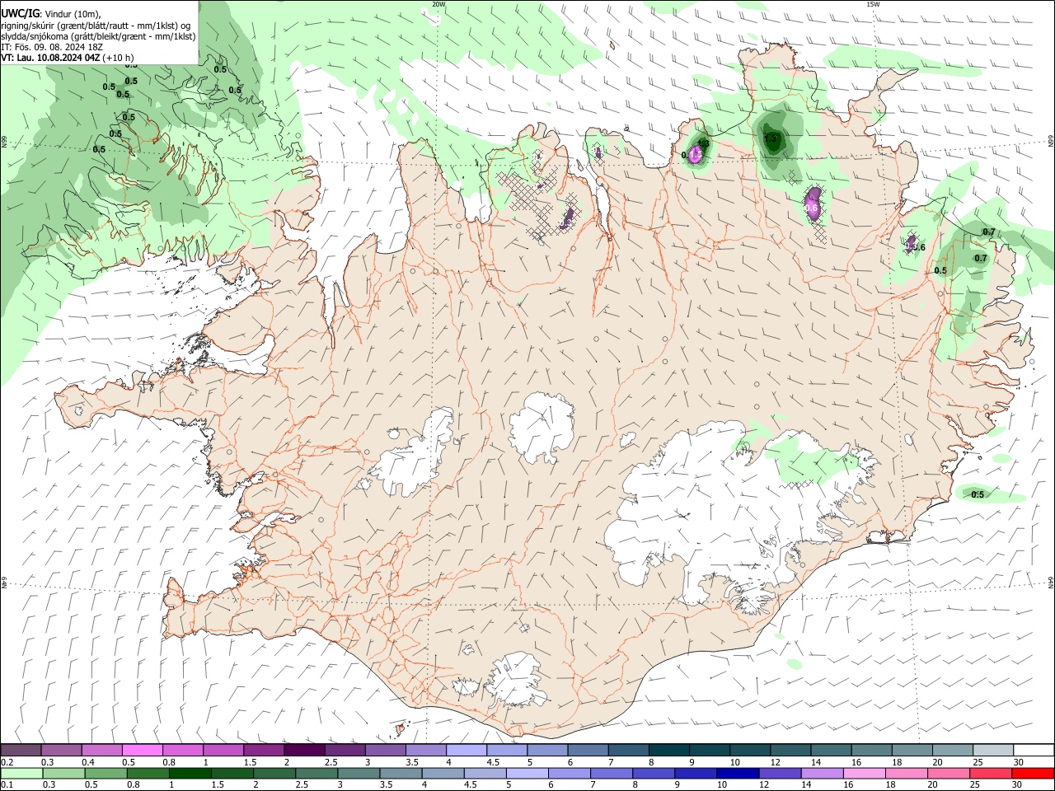Select 'VT: Lau. 10.08.2024 04Z (+10 h)' text
1055x791 pixels.
(x=67, y=58)
